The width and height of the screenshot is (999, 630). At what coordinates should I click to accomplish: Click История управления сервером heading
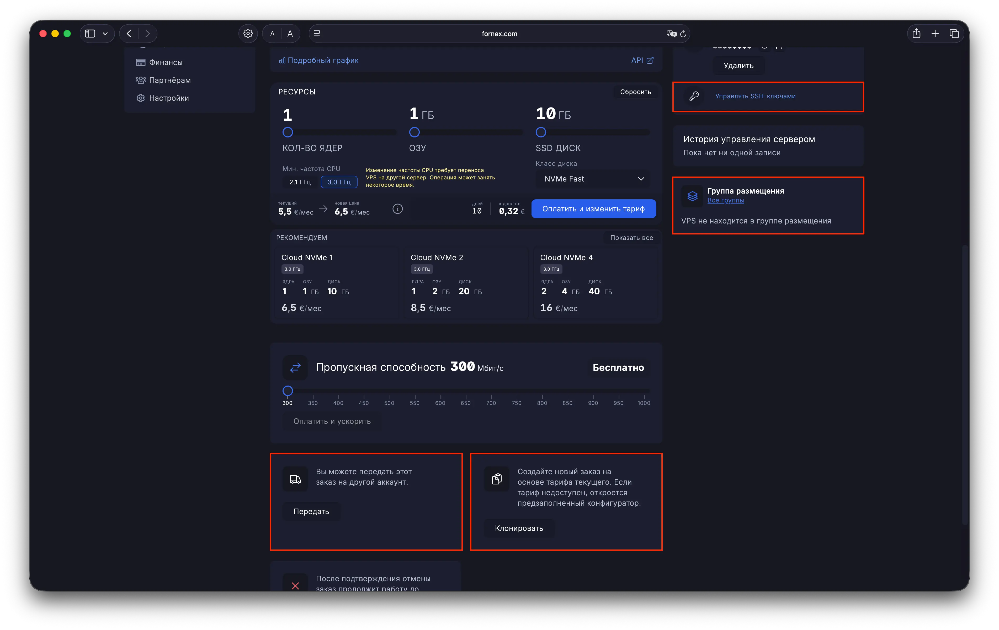coord(749,139)
